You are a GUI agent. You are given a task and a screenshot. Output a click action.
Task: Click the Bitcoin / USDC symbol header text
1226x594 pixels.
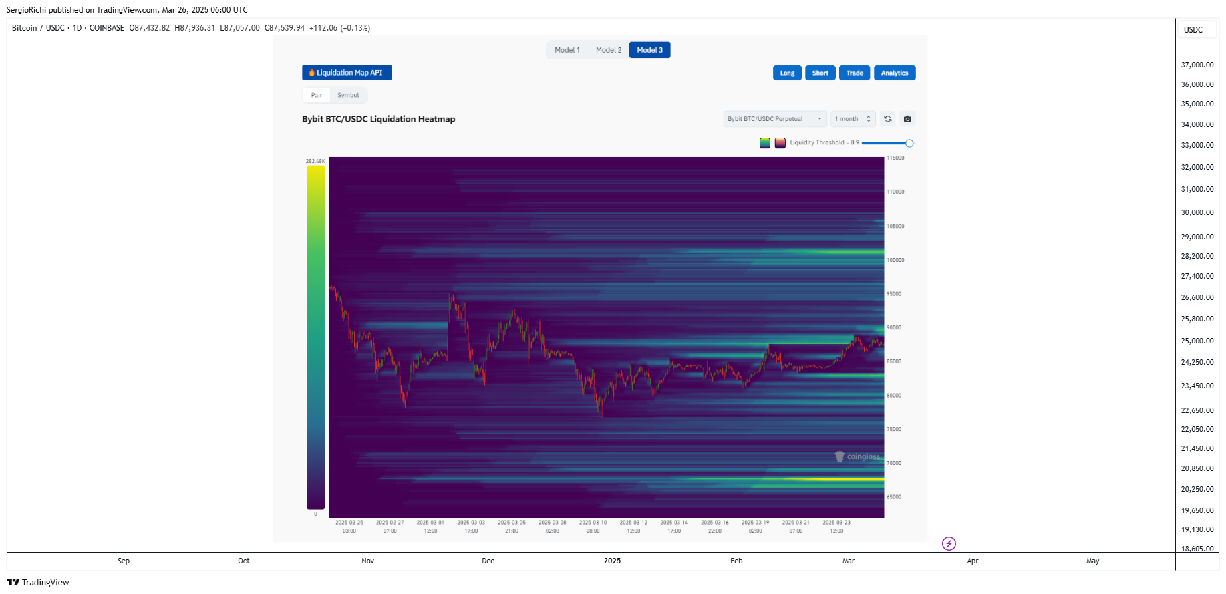38,28
